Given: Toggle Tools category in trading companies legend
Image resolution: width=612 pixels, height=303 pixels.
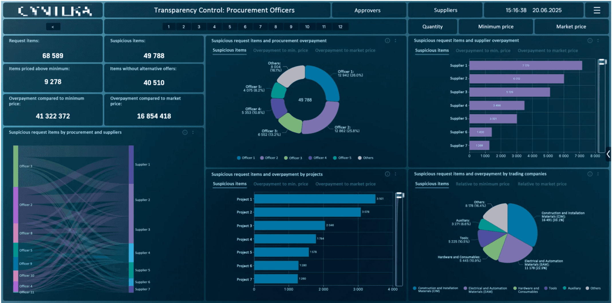Looking at the screenshot, I should (x=550, y=288).
